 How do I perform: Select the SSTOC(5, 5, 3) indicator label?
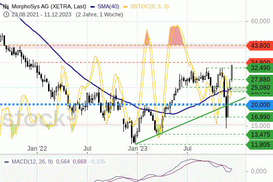tap(150, 7)
